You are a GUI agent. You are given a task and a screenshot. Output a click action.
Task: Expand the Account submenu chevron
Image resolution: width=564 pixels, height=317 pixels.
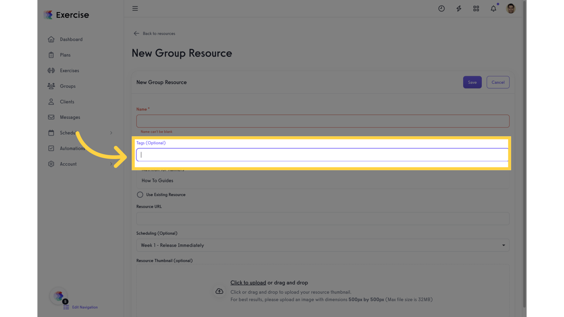[111, 164]
